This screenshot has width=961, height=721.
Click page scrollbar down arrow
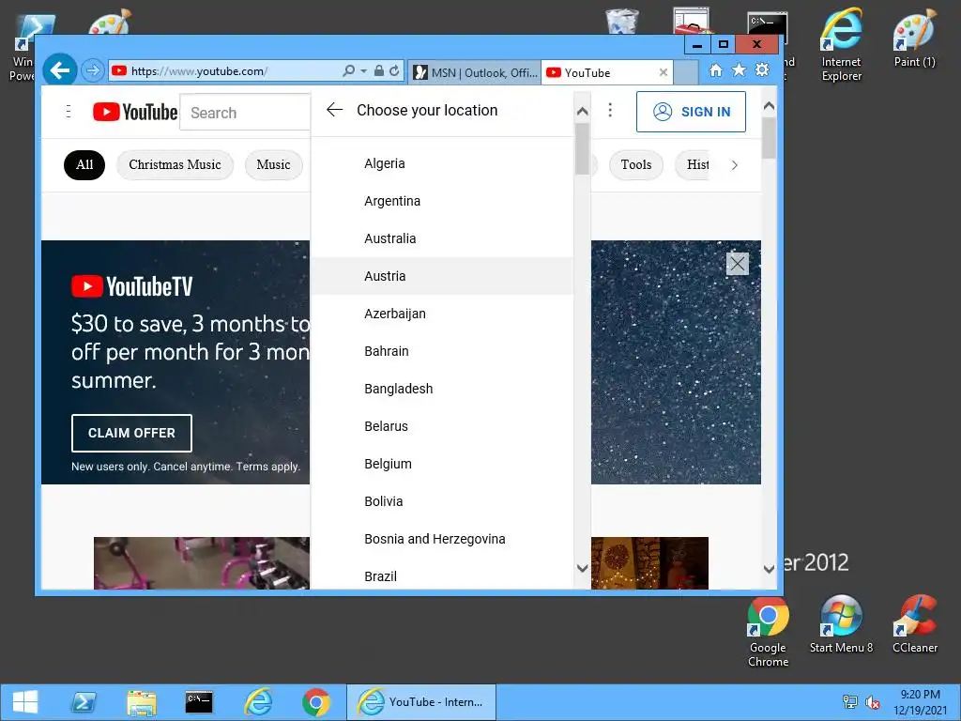pos(770,569)
